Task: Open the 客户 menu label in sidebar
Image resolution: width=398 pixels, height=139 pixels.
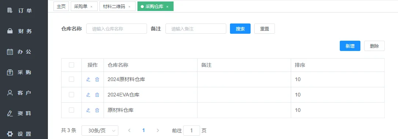Action: point(24,93)
